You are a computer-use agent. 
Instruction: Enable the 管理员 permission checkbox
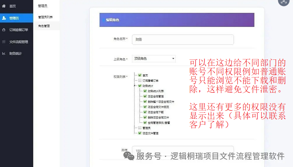point(140,128)
